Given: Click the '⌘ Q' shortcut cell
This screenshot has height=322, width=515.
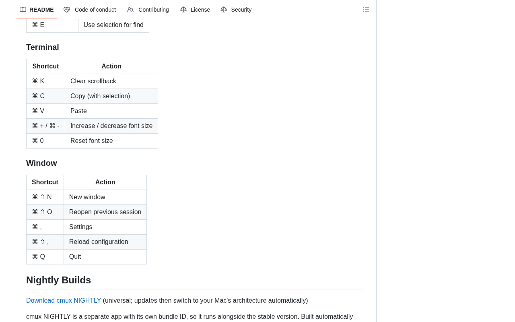Looking at the screenshot, I should 45,257.
